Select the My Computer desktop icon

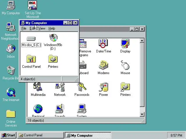11,5
